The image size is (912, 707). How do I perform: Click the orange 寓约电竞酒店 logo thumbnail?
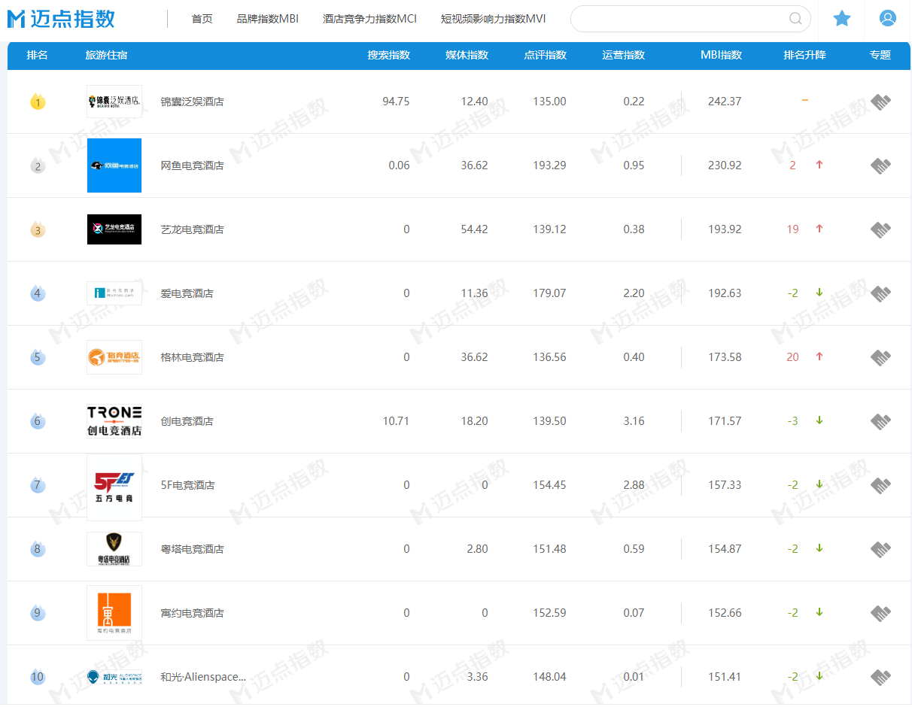(114, 613)
